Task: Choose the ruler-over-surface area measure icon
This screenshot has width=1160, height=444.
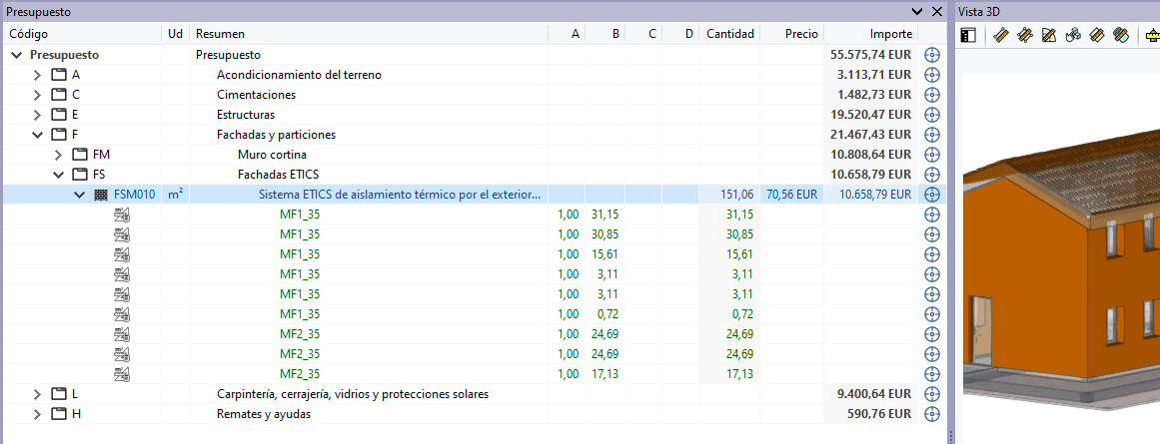Action: click(1049, 36)
